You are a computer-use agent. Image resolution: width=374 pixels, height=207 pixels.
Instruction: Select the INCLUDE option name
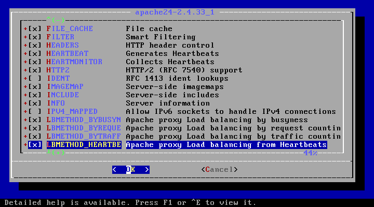(63, 95)
